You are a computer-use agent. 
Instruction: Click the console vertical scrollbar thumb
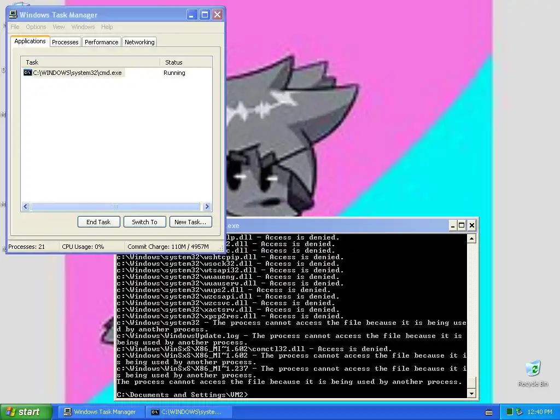471,383
